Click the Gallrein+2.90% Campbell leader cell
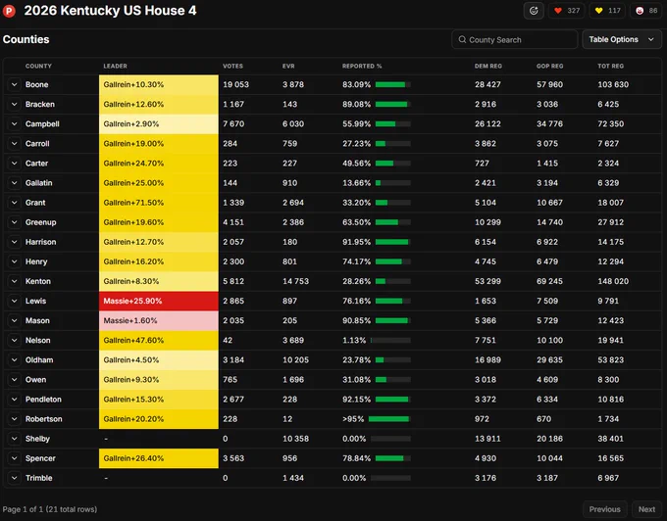 (x=159, y=124)
